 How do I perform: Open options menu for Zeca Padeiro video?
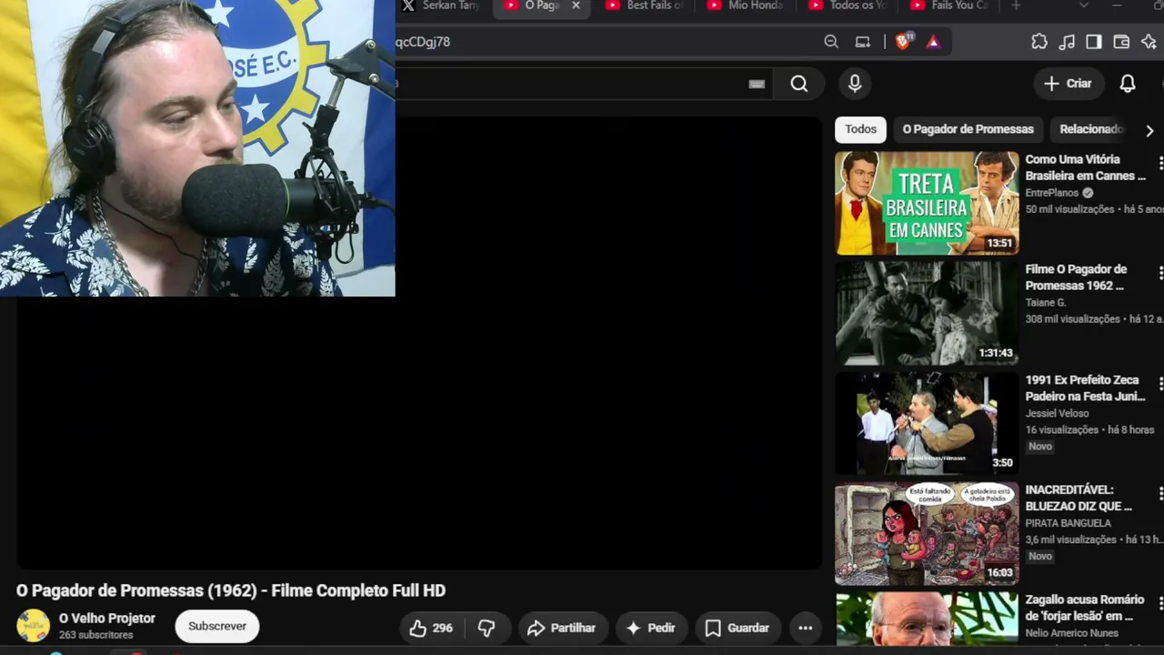1160,383
